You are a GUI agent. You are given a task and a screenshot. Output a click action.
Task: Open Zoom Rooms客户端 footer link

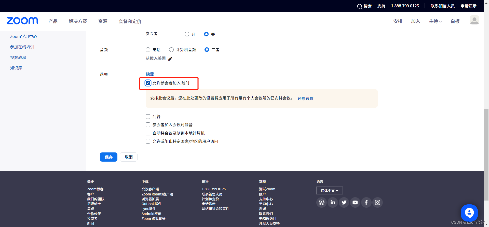coord(157,194)
